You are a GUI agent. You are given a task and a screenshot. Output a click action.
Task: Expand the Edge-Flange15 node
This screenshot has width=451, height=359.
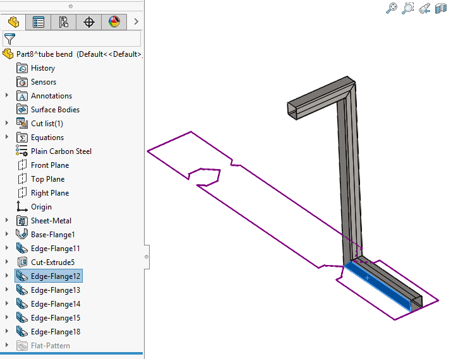coord(7,317)
